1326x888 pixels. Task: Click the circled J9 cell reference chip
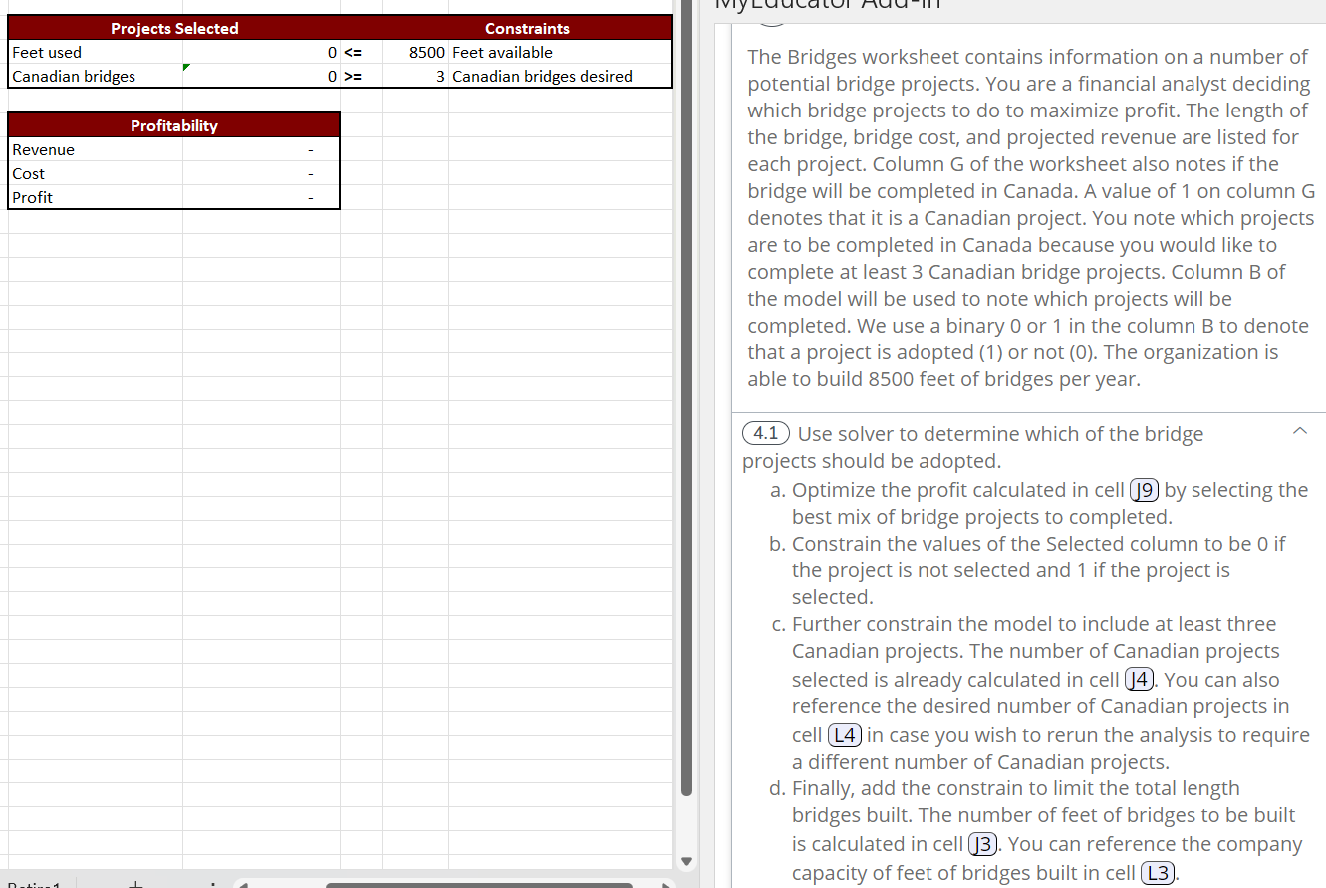tap(1144, 490)
